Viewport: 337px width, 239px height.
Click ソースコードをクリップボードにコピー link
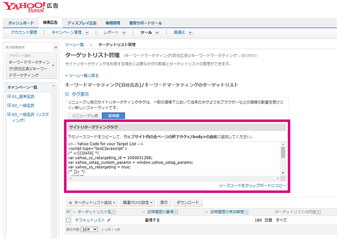point(252,185)
